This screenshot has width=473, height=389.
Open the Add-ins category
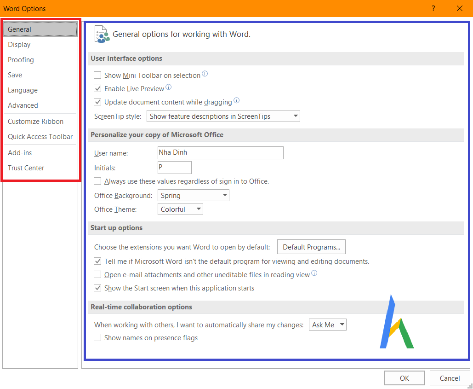[40, 153]
